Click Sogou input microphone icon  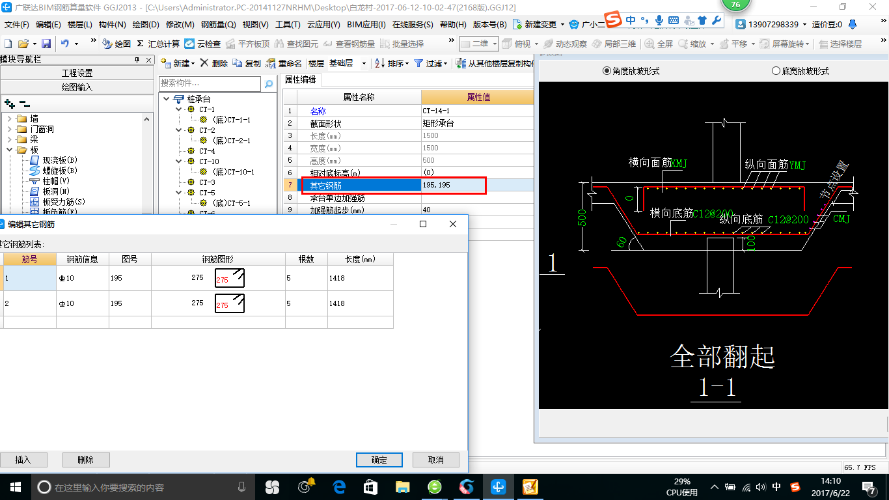coord(659,20)
